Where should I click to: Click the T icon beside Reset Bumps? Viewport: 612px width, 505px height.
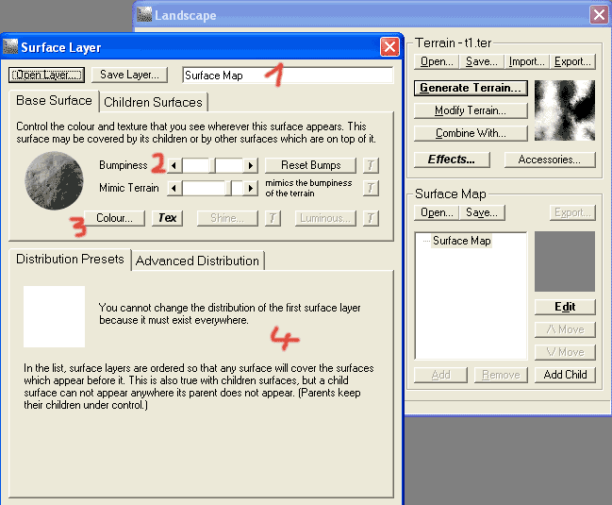tap(371, 165)
